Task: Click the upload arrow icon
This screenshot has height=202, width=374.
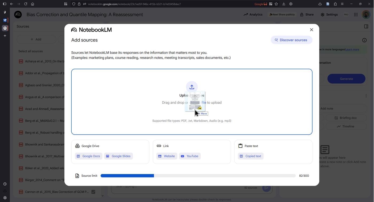Action: [192, 87]
